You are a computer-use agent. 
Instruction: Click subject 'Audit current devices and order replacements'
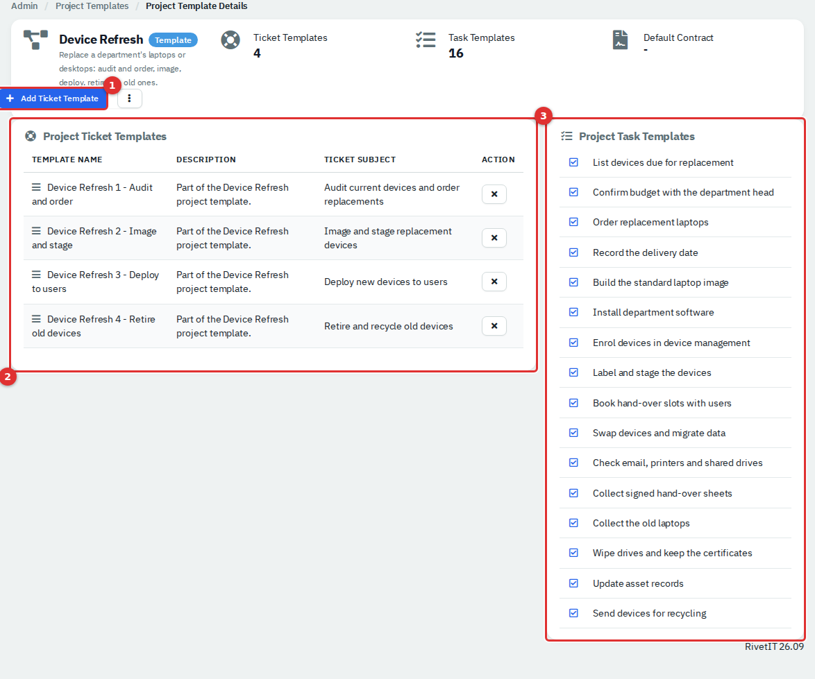coord(392,194)
